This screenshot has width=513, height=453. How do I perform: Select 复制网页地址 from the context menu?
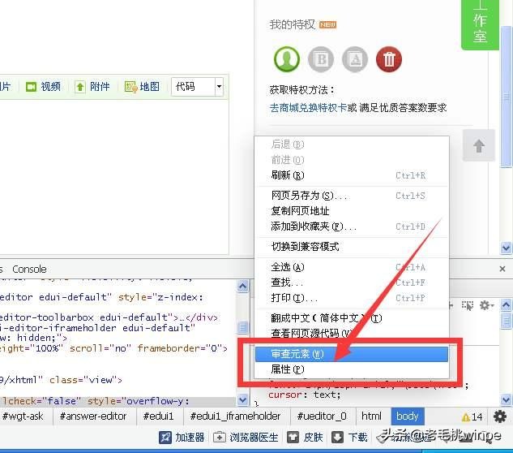pos(351,211)
